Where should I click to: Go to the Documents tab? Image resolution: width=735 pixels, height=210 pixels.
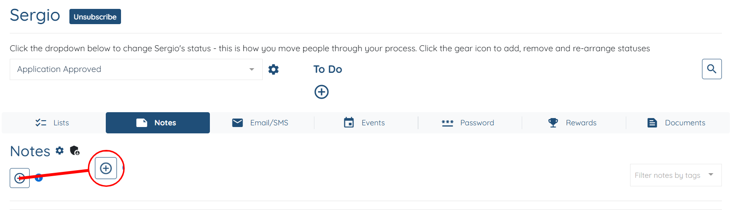point(677,123)
